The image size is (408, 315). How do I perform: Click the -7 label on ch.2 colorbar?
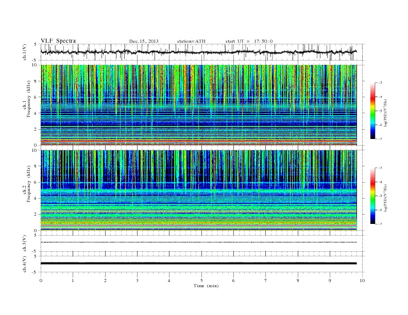coord(380,224)
